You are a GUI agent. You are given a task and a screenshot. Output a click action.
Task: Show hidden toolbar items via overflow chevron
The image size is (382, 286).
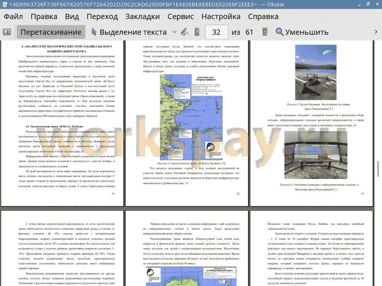point(376,32)
